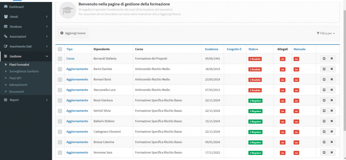346x160 pixels.
Task: Sort the table by Stato column
Action: point(253,49)
